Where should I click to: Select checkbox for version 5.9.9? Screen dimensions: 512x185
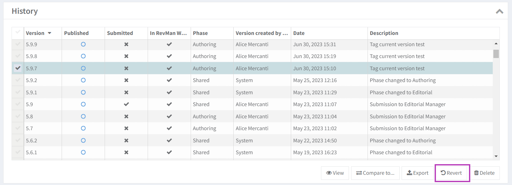(x=18, y=44)
